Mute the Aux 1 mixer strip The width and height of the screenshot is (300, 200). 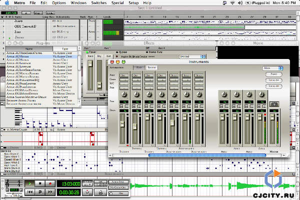point(221,106)
